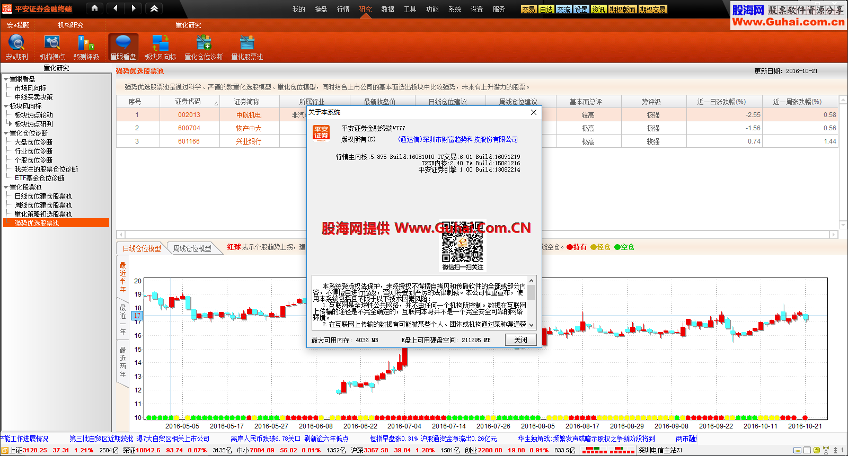Click table vertical scrollbar down arrow
This screenshot has width=848, height=456.
(843, 225)
